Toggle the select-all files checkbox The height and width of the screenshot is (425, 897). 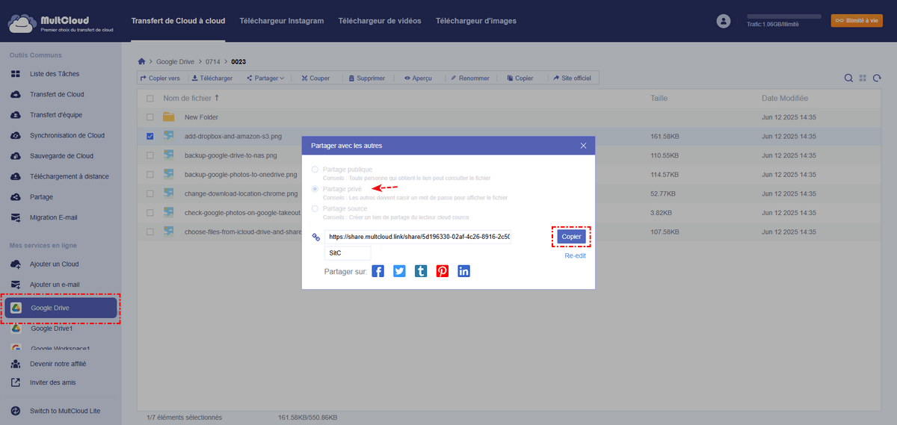(x=150, y=99)
